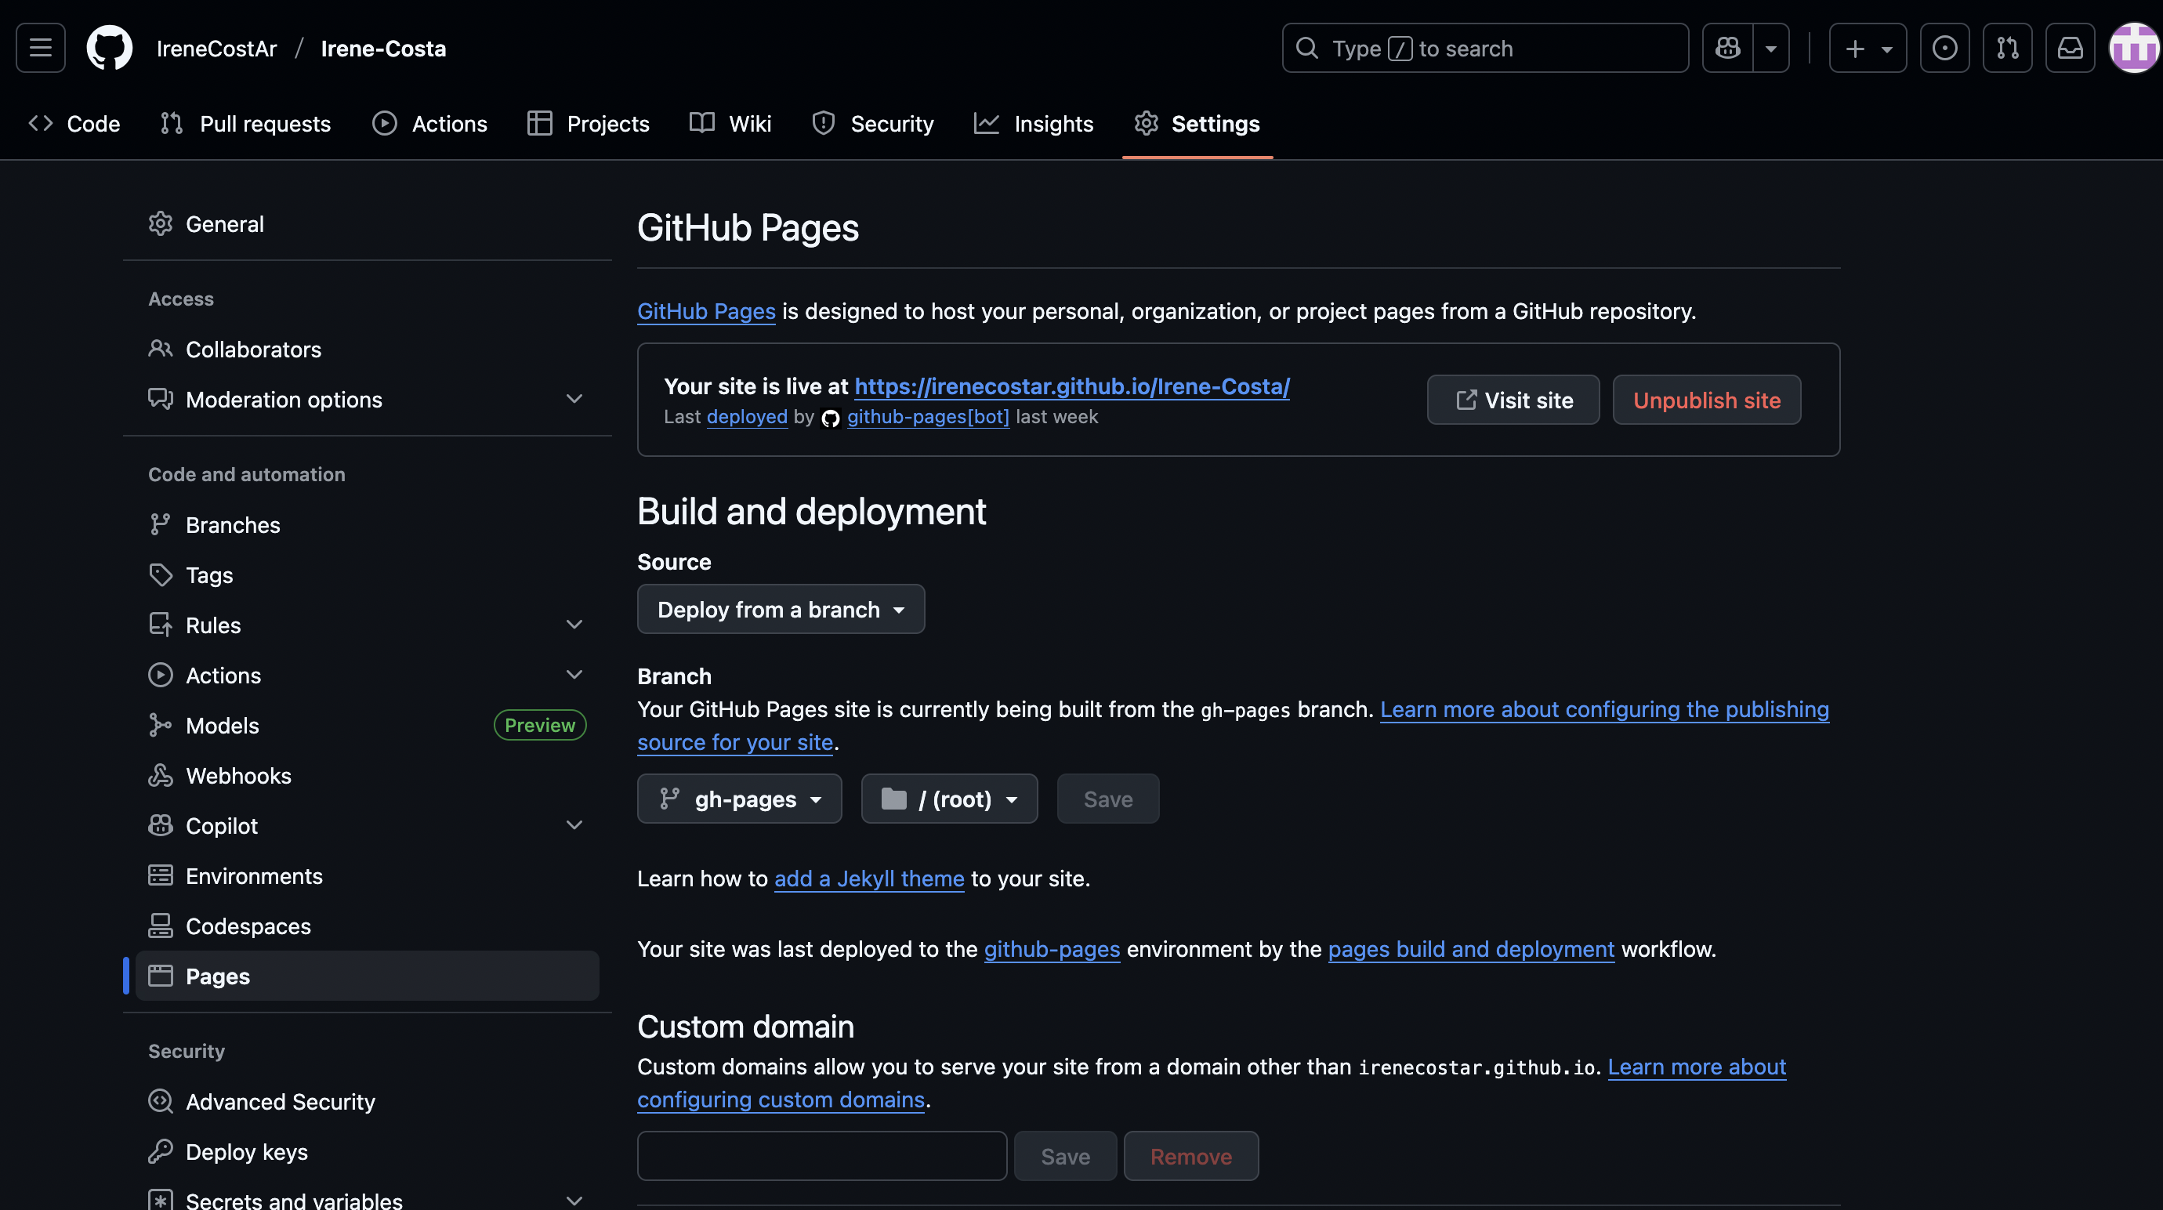The height and width of the screenshot is (1210, 2163).
Task: Click the Save button next to folder dropdown
Action: tap(1108, 799)
